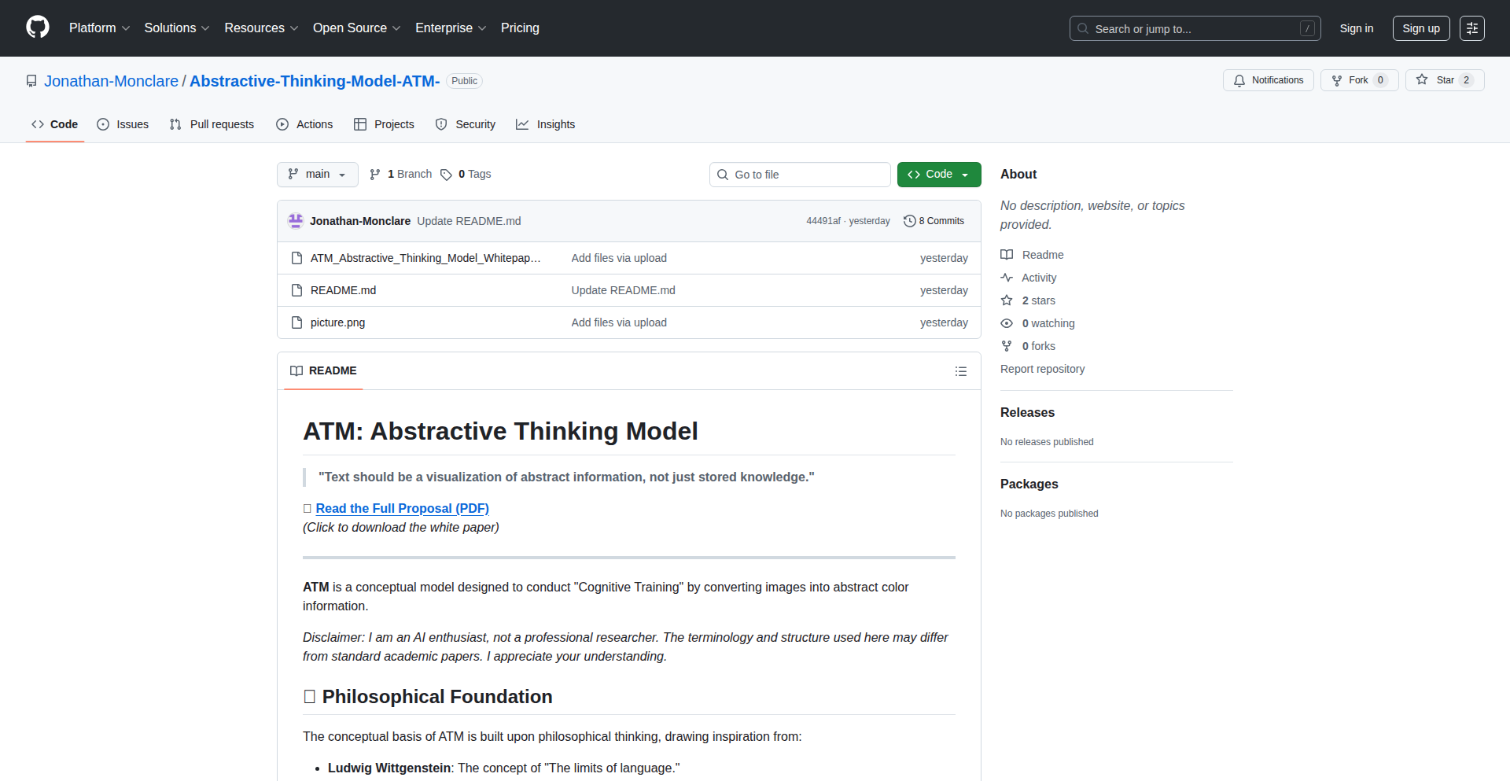View the 1 Branch list
Viewport: 1510px width, 781px height.
pyautogui.click(x=401, y=175)
